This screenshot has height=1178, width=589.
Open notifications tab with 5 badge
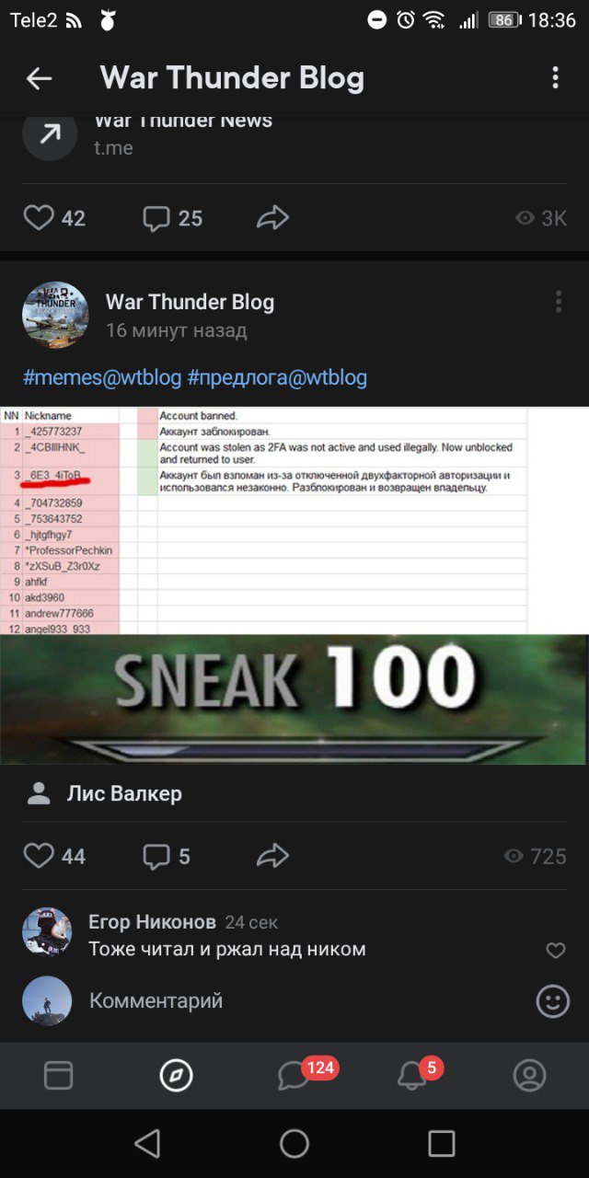click(x=412, y=1075)
